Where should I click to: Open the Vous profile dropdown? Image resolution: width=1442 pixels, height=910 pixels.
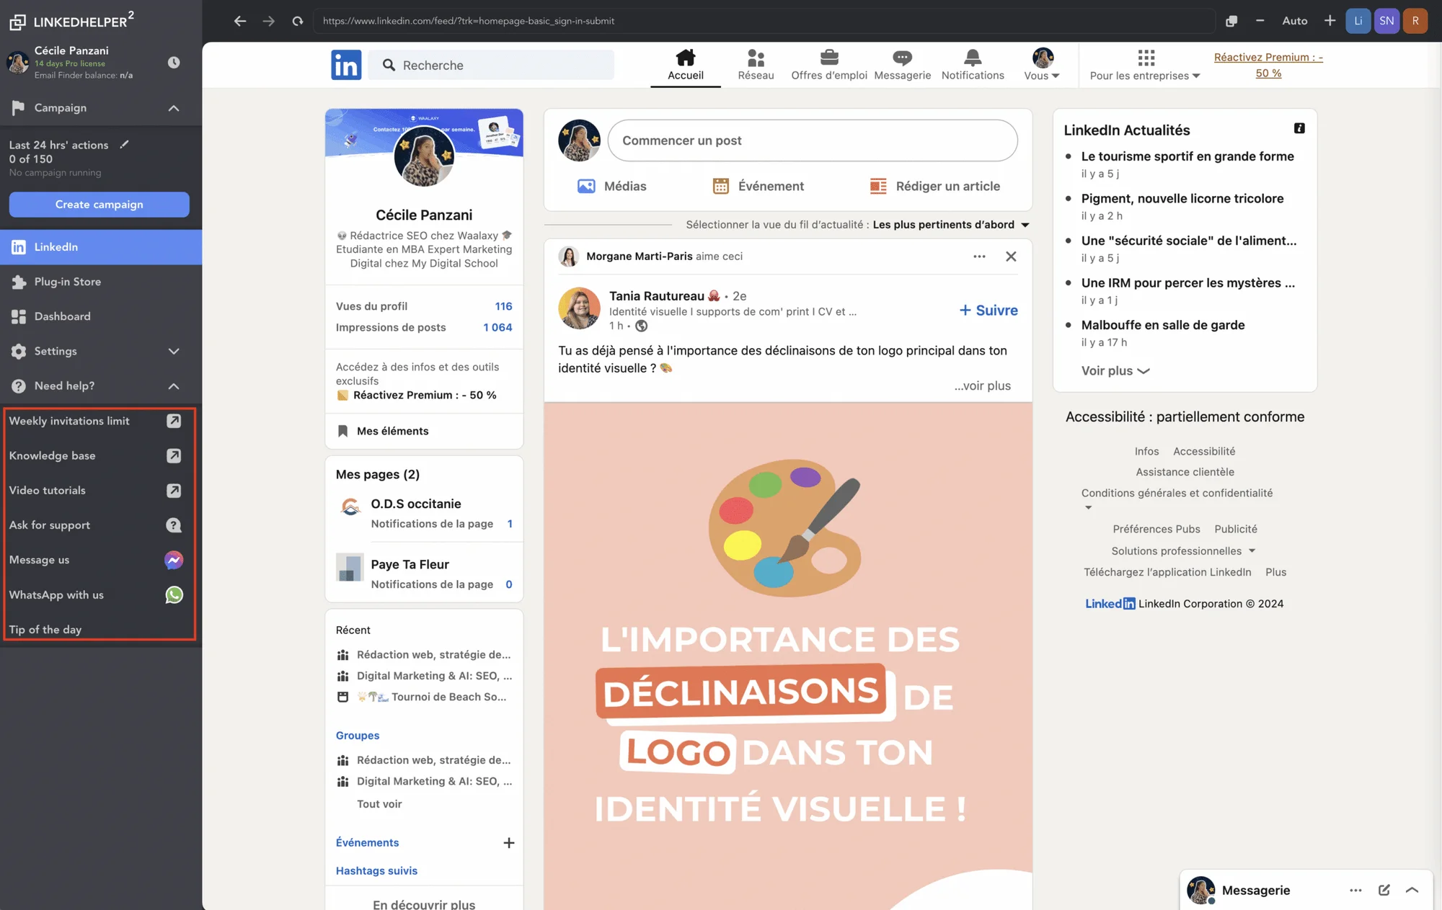point(1042,65)
